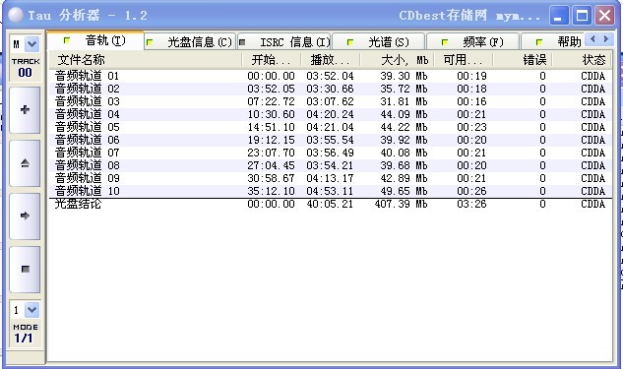Maximize the Tau analyzer window
The width and height of the screenshot is (623, 369).
pyautogui.click(x=582, y=16)
